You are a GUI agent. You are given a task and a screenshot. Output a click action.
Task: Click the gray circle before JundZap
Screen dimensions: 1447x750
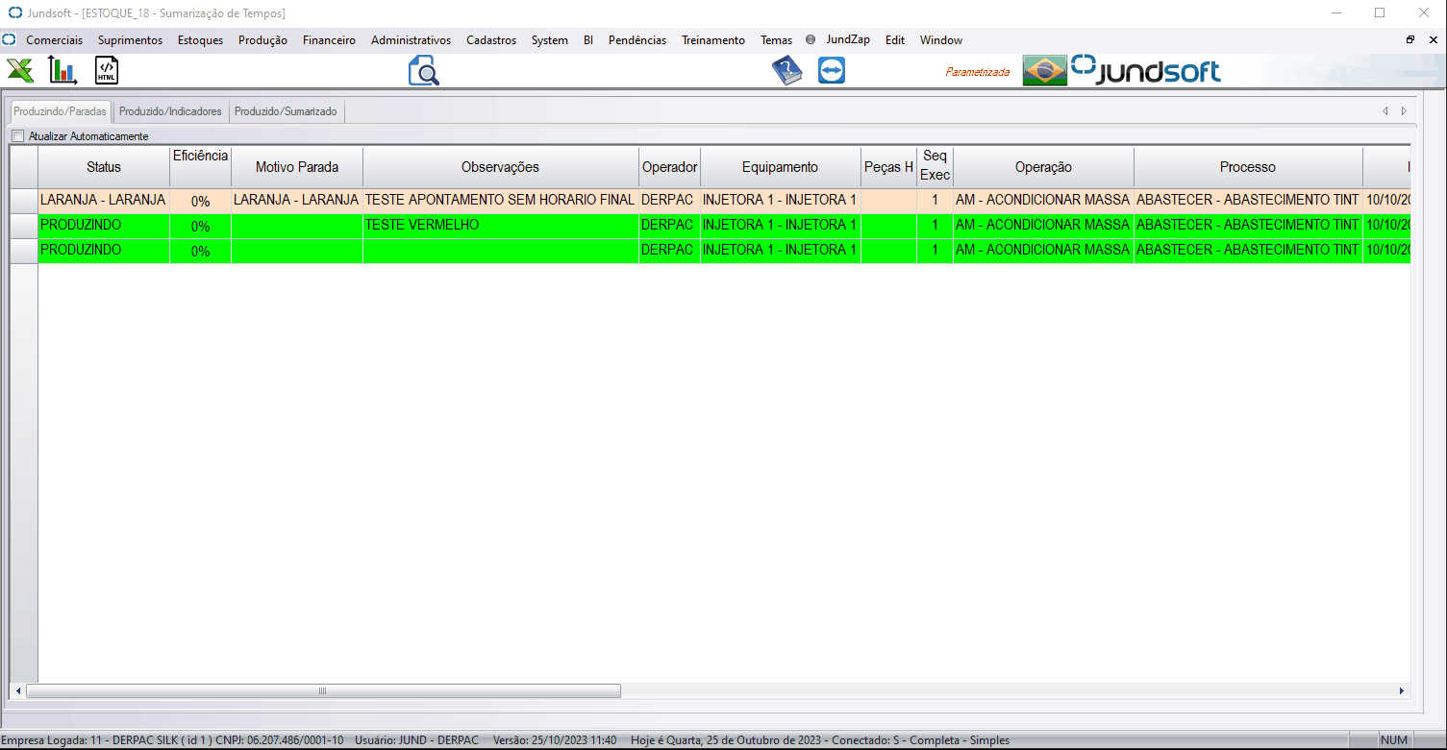point(811,40)
